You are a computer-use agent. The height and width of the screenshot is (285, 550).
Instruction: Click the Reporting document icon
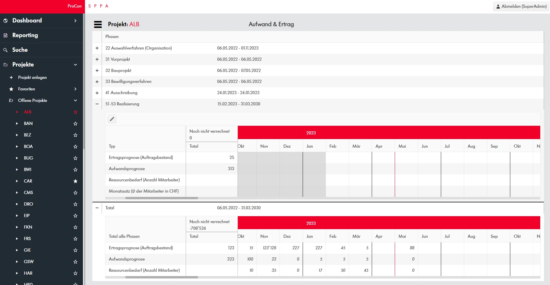(5, 35)
